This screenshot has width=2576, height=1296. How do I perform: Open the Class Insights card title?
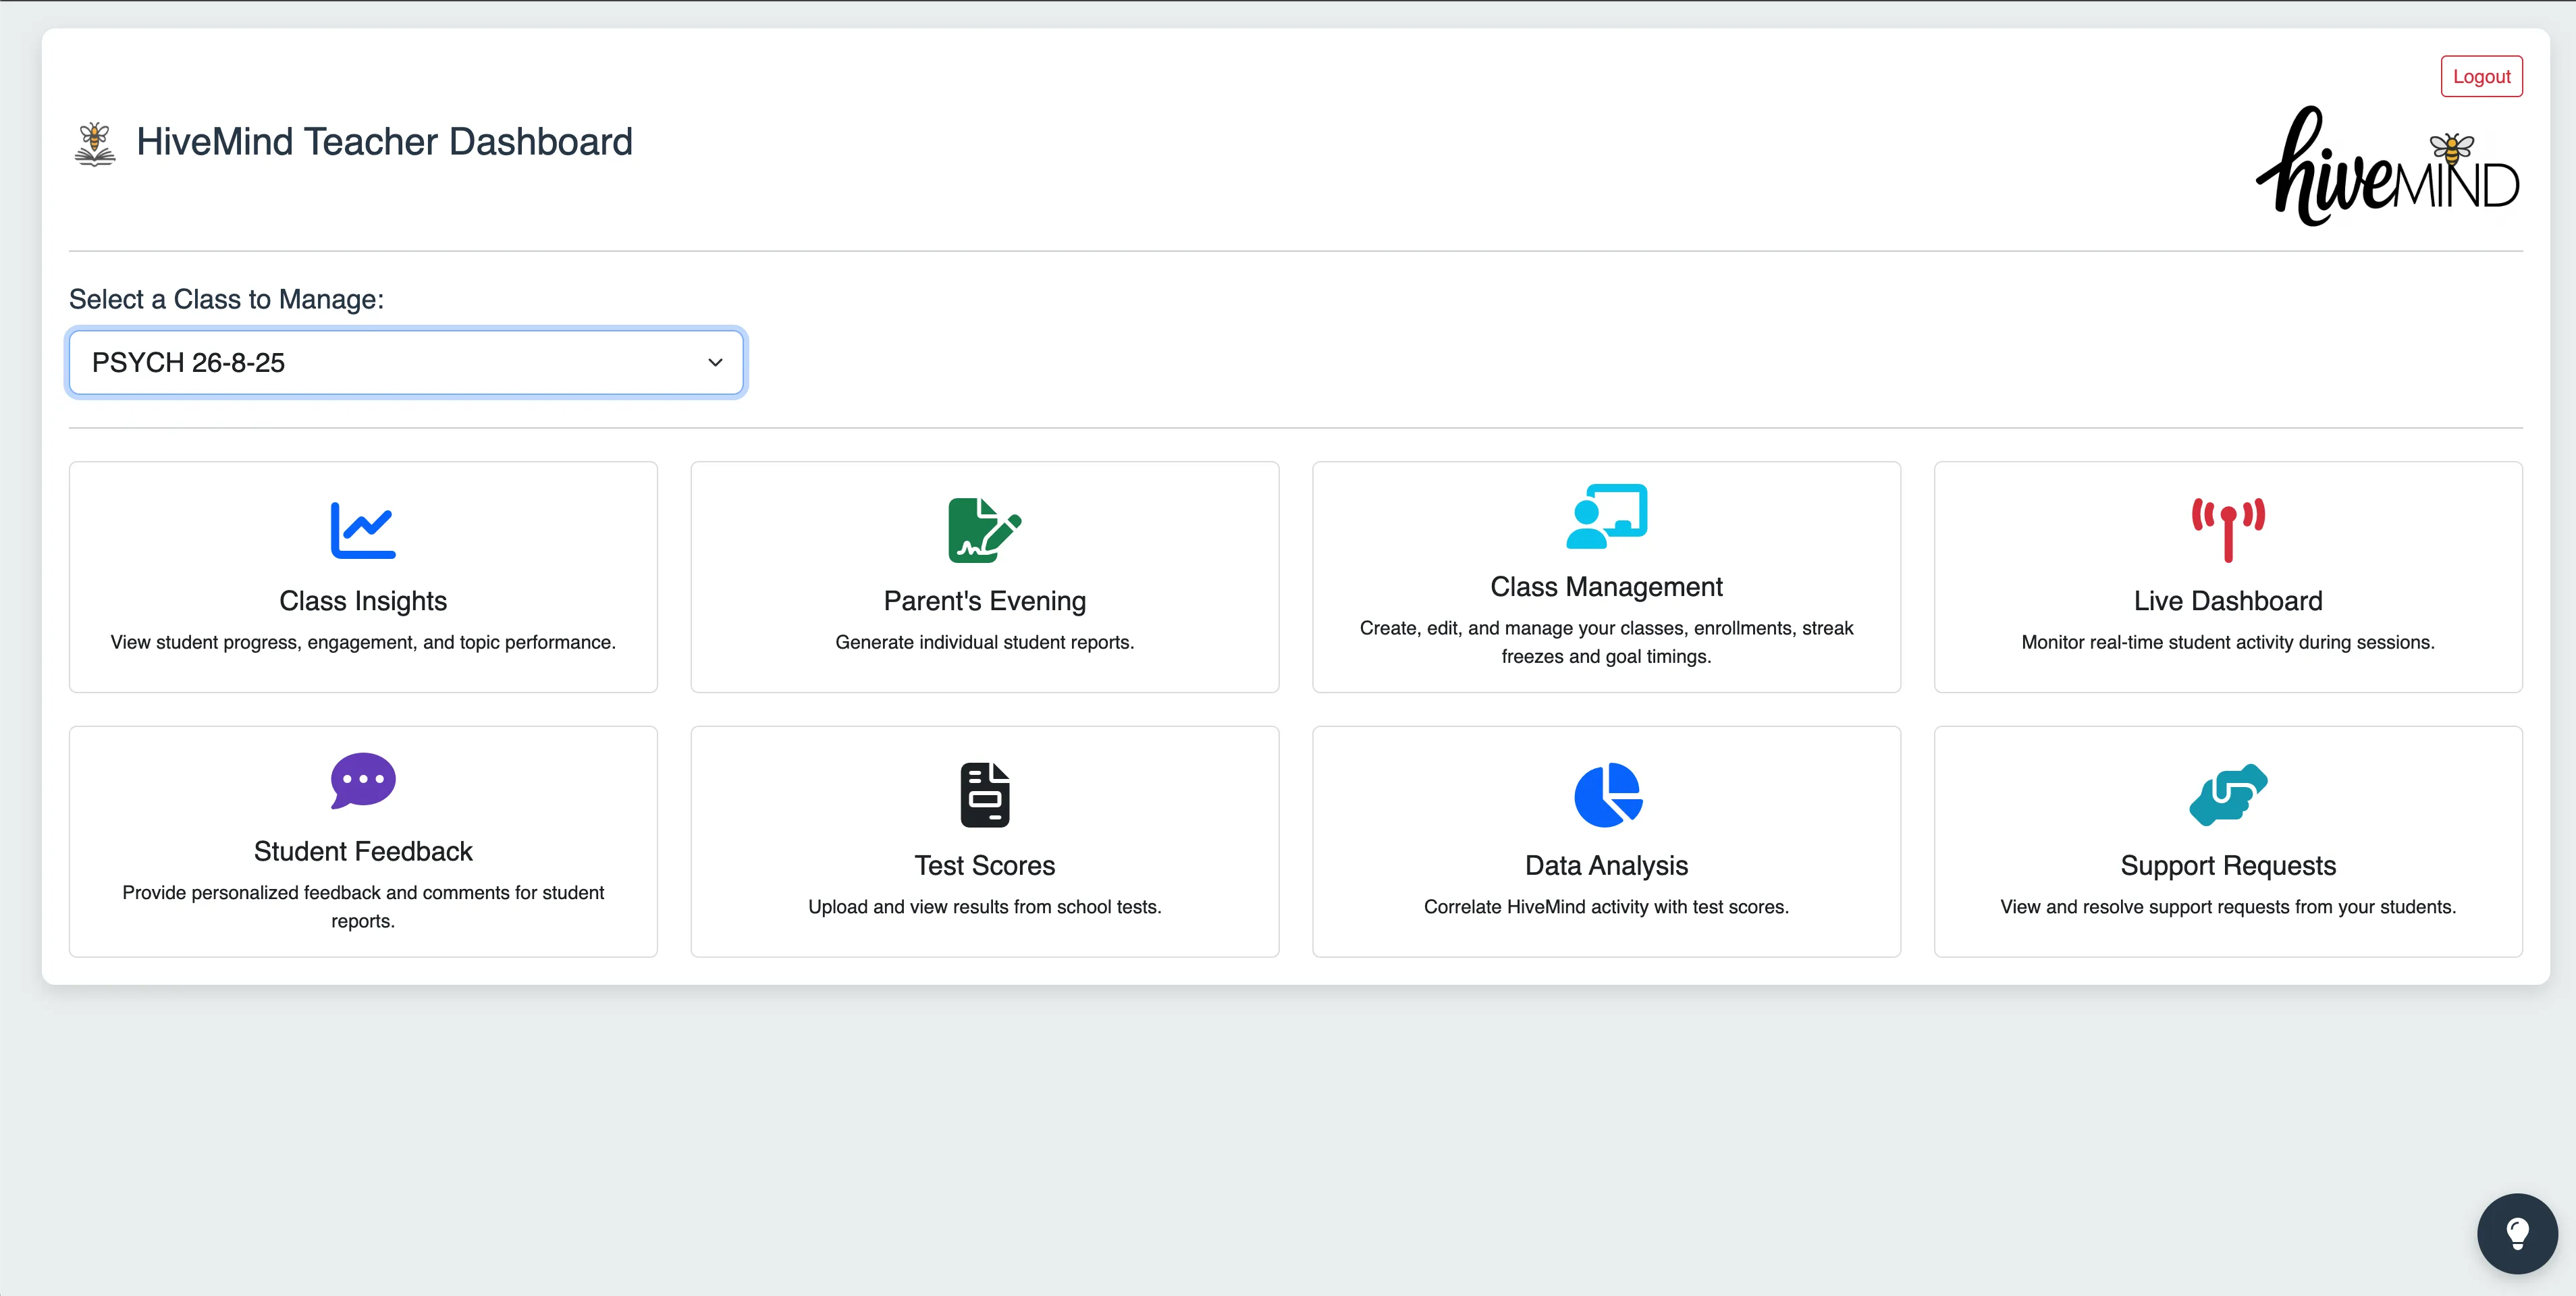pos(363,600)
